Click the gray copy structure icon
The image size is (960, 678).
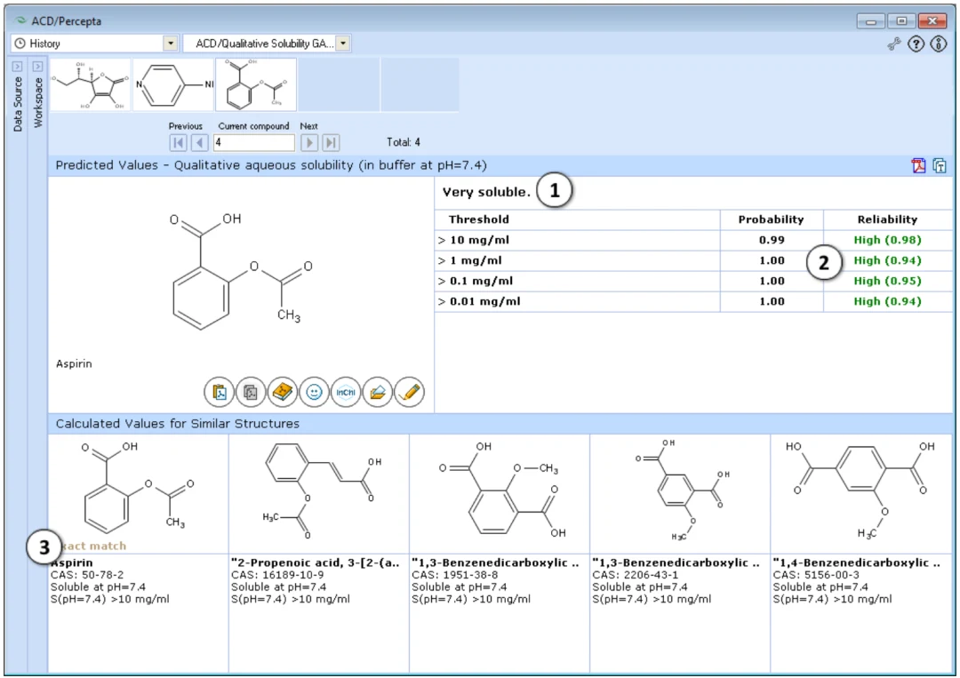click(251, 392)
